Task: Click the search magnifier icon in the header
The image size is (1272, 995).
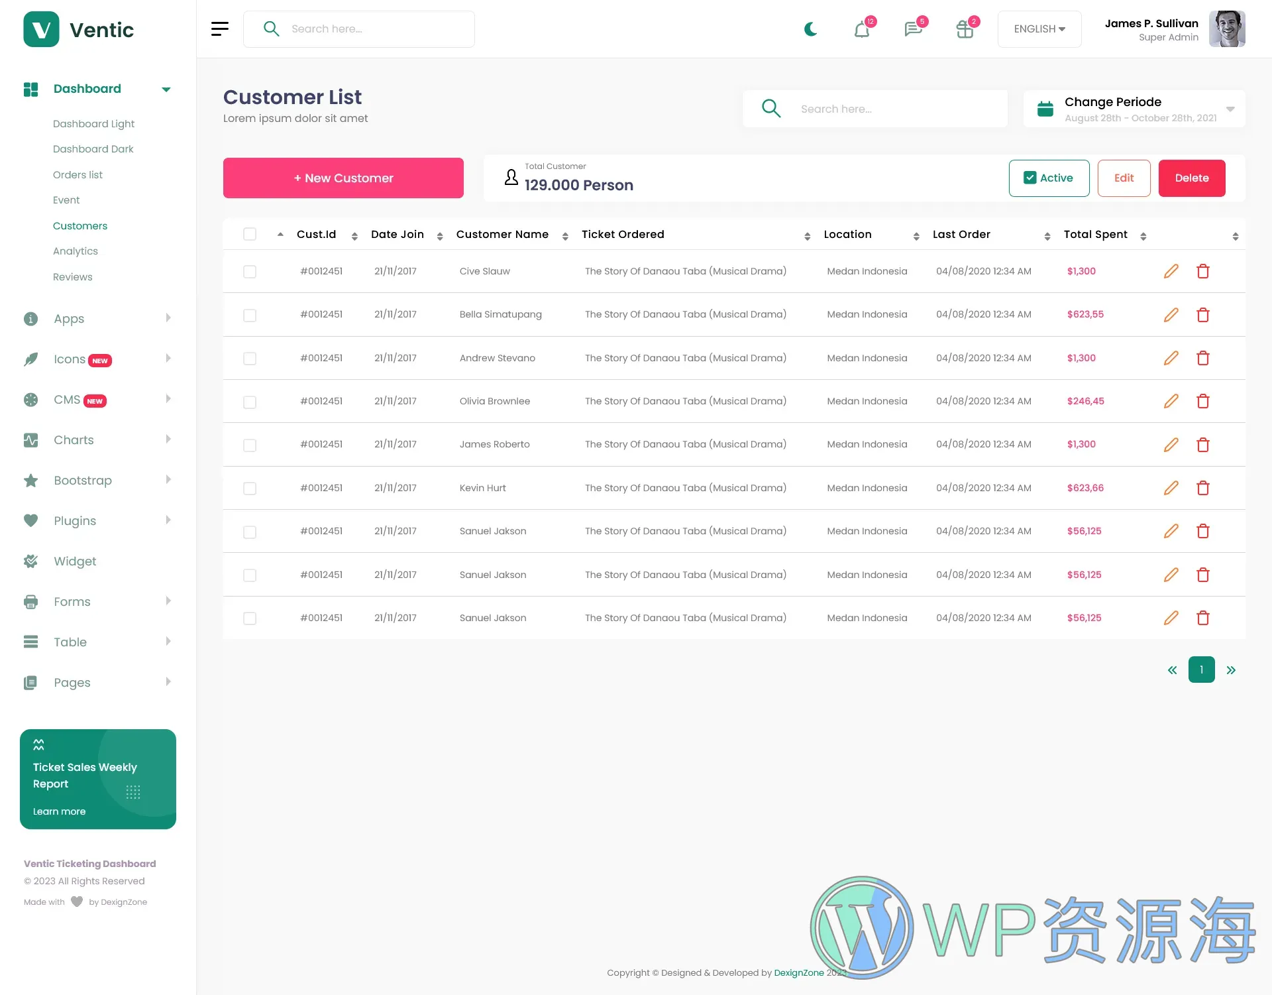Action: [x=271, y=29]
